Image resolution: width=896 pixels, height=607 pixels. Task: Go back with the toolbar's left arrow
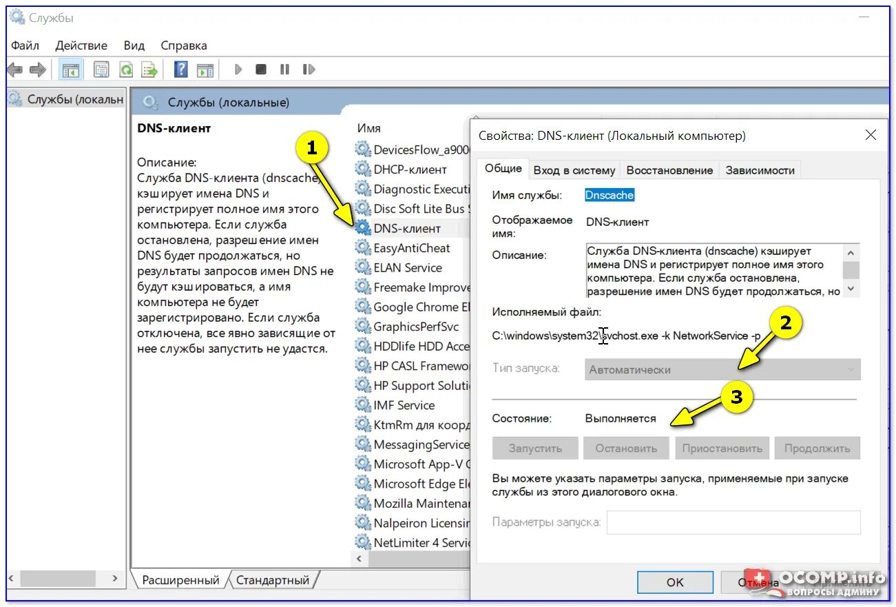[x=15, y=70]
